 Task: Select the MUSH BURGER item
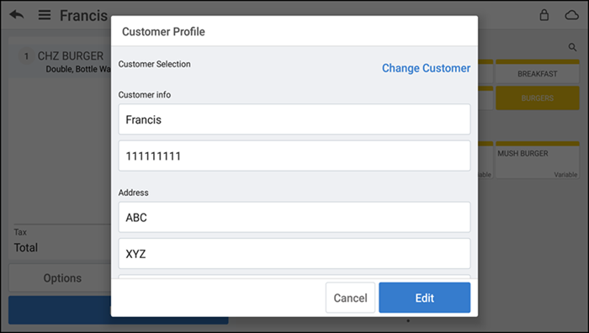tap(537, 160)
